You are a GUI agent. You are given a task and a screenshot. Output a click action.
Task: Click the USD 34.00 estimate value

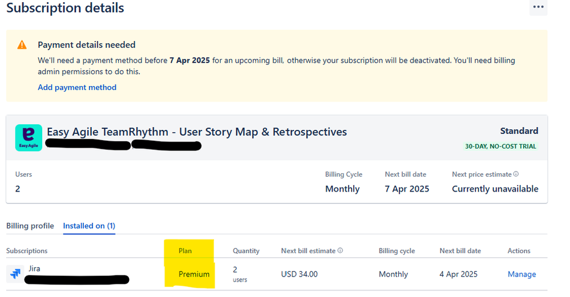[x=299, y=274]
